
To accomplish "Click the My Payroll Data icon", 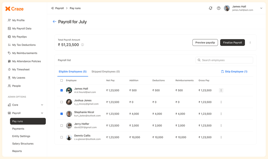I will [x=9, y=28].
